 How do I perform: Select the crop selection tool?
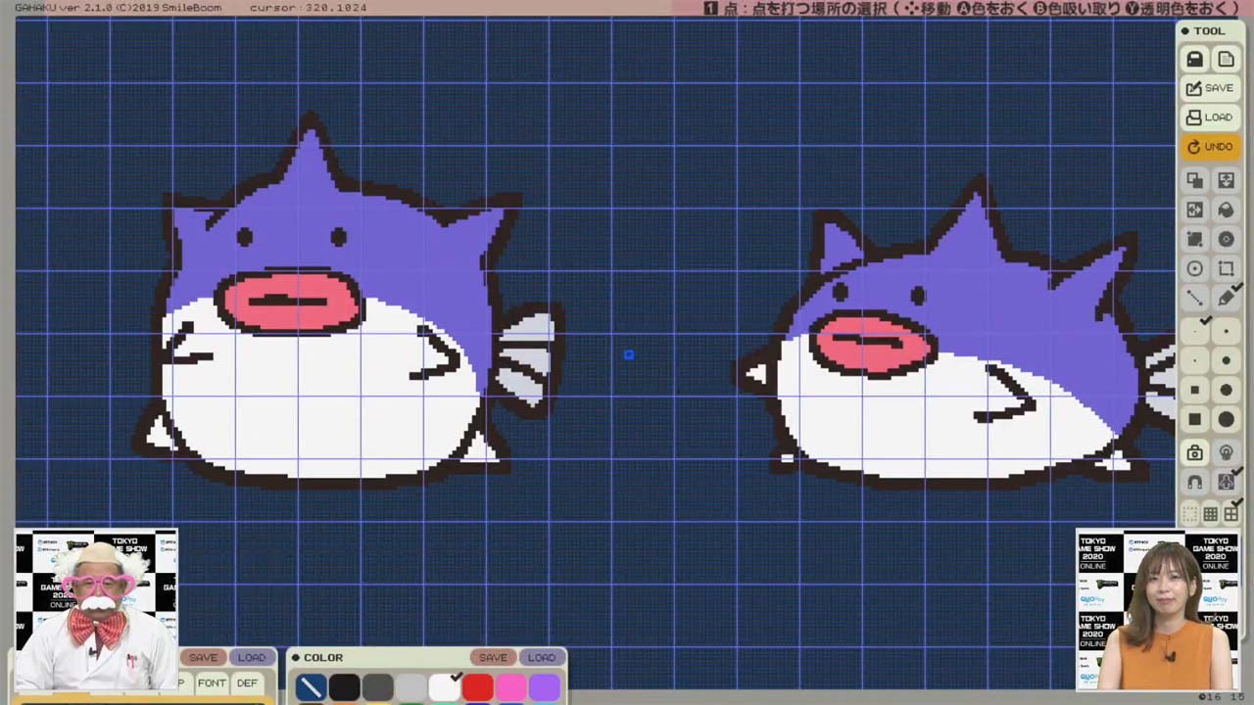click(x=1226, y=268)
